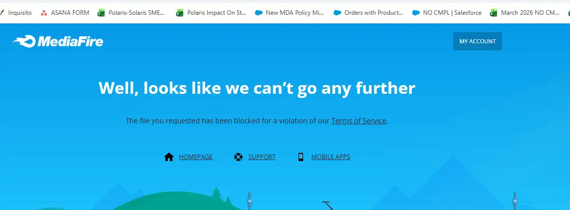570x210 pixels.
Task: Click Salesforce cloud icon beside New MDA Policy
Action: click(x=259, y=13)
